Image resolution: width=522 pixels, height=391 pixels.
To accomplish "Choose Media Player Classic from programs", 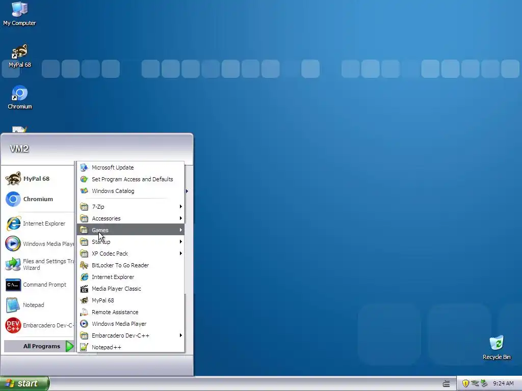I will coord(131,289).
